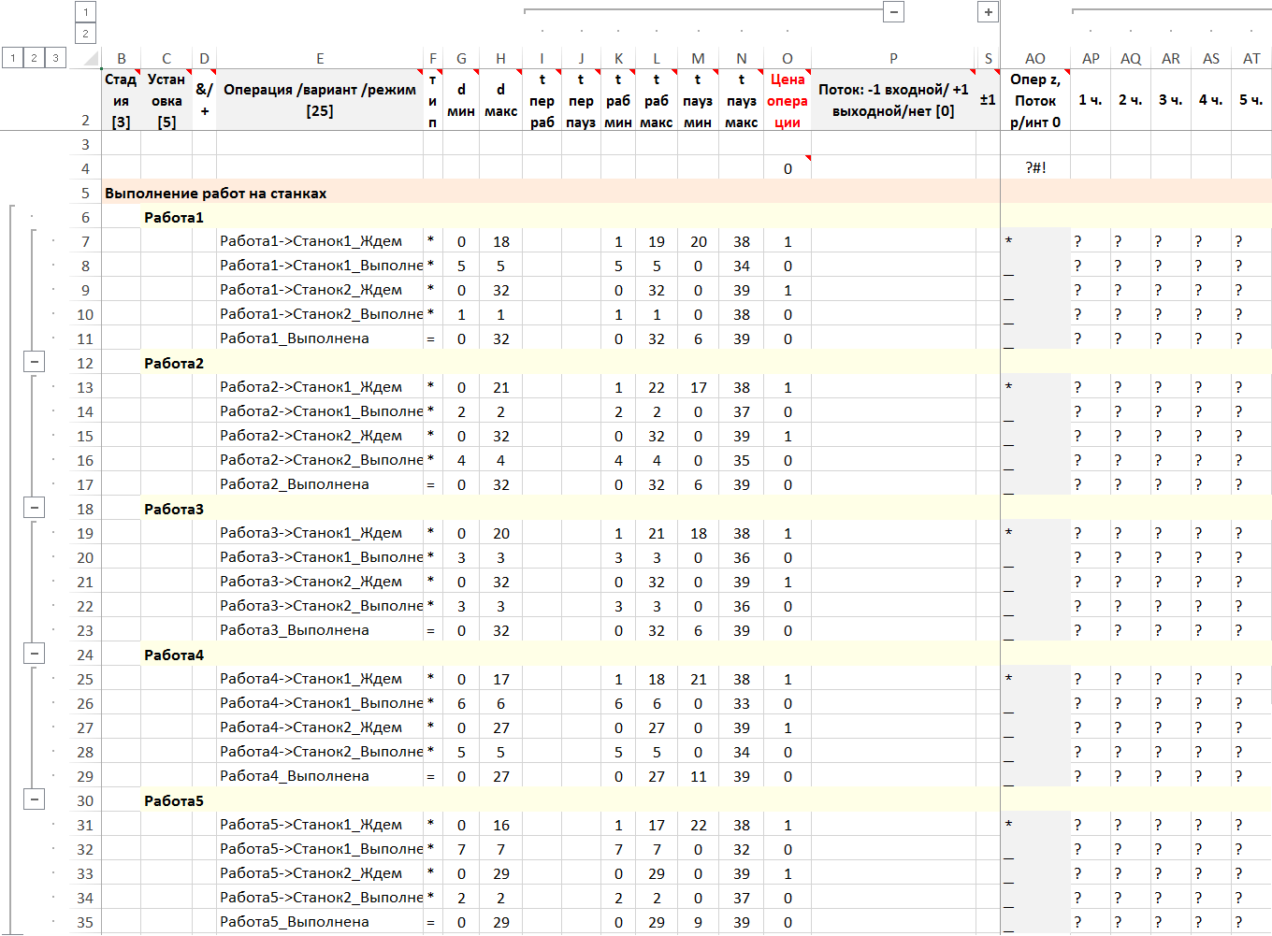Click the red 'Цена операции' header cell
The image size is (1272, 936).
[787, 101]
